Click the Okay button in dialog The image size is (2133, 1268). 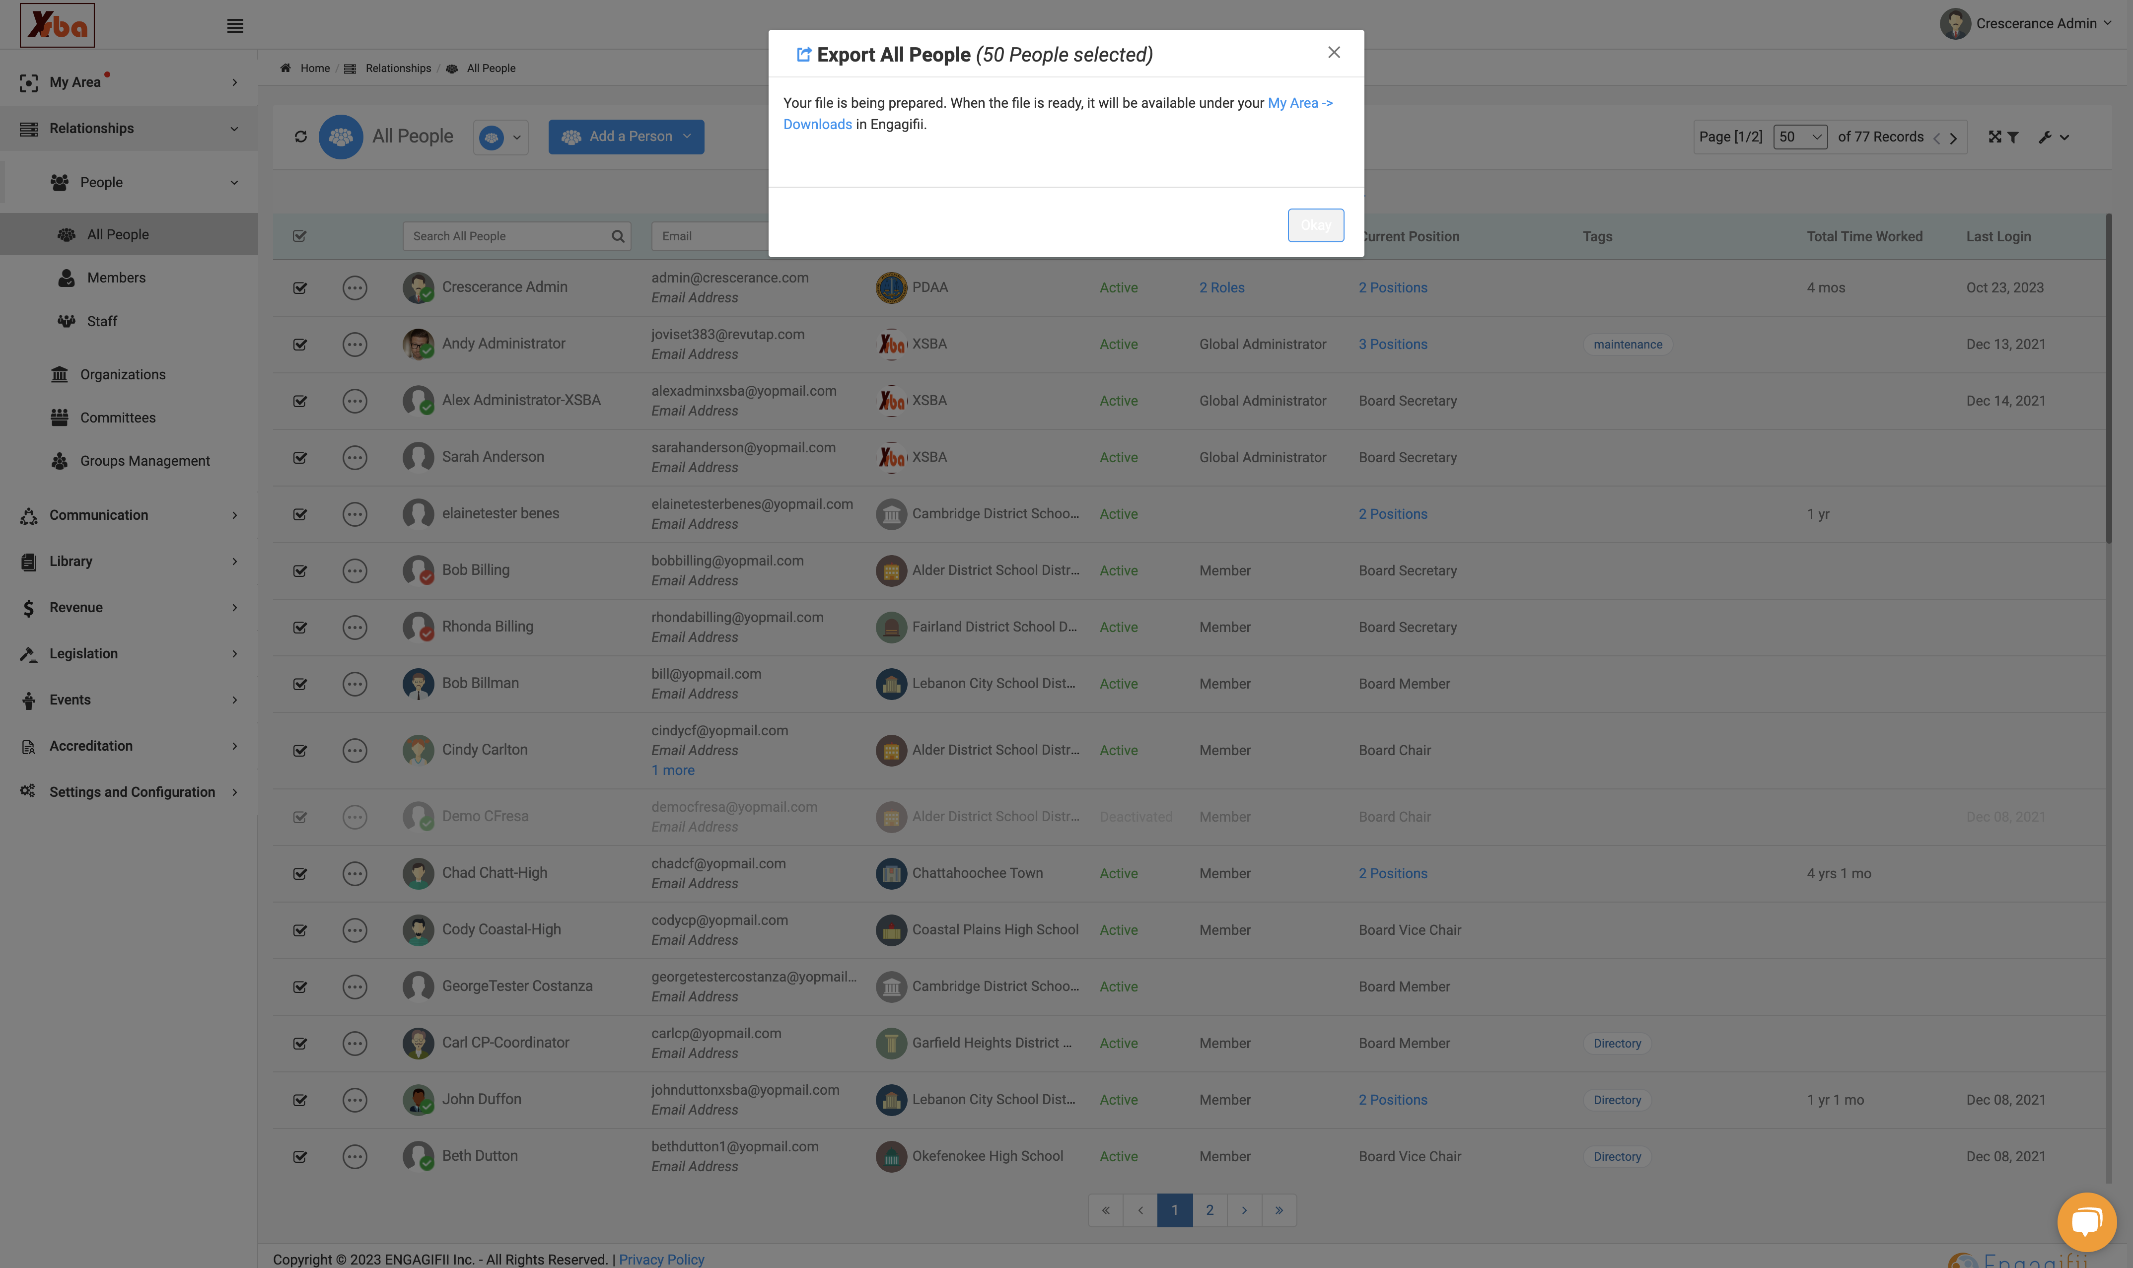click(1316, 225)
